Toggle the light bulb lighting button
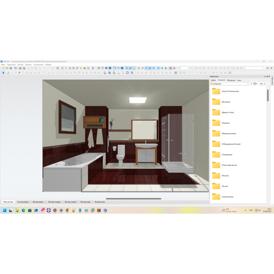Viewport: 274px width, 274px height. [x=134, y=68]
